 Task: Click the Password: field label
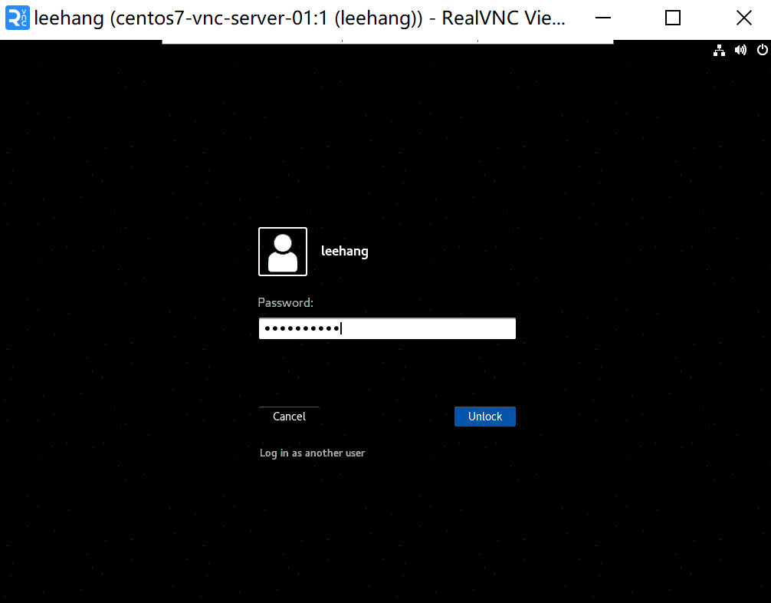285,302
